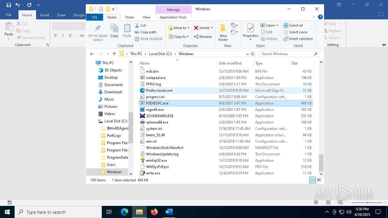Open Explorer help question mark icon
This screenshot has height=218, width=388.
(x=320, y=17)
